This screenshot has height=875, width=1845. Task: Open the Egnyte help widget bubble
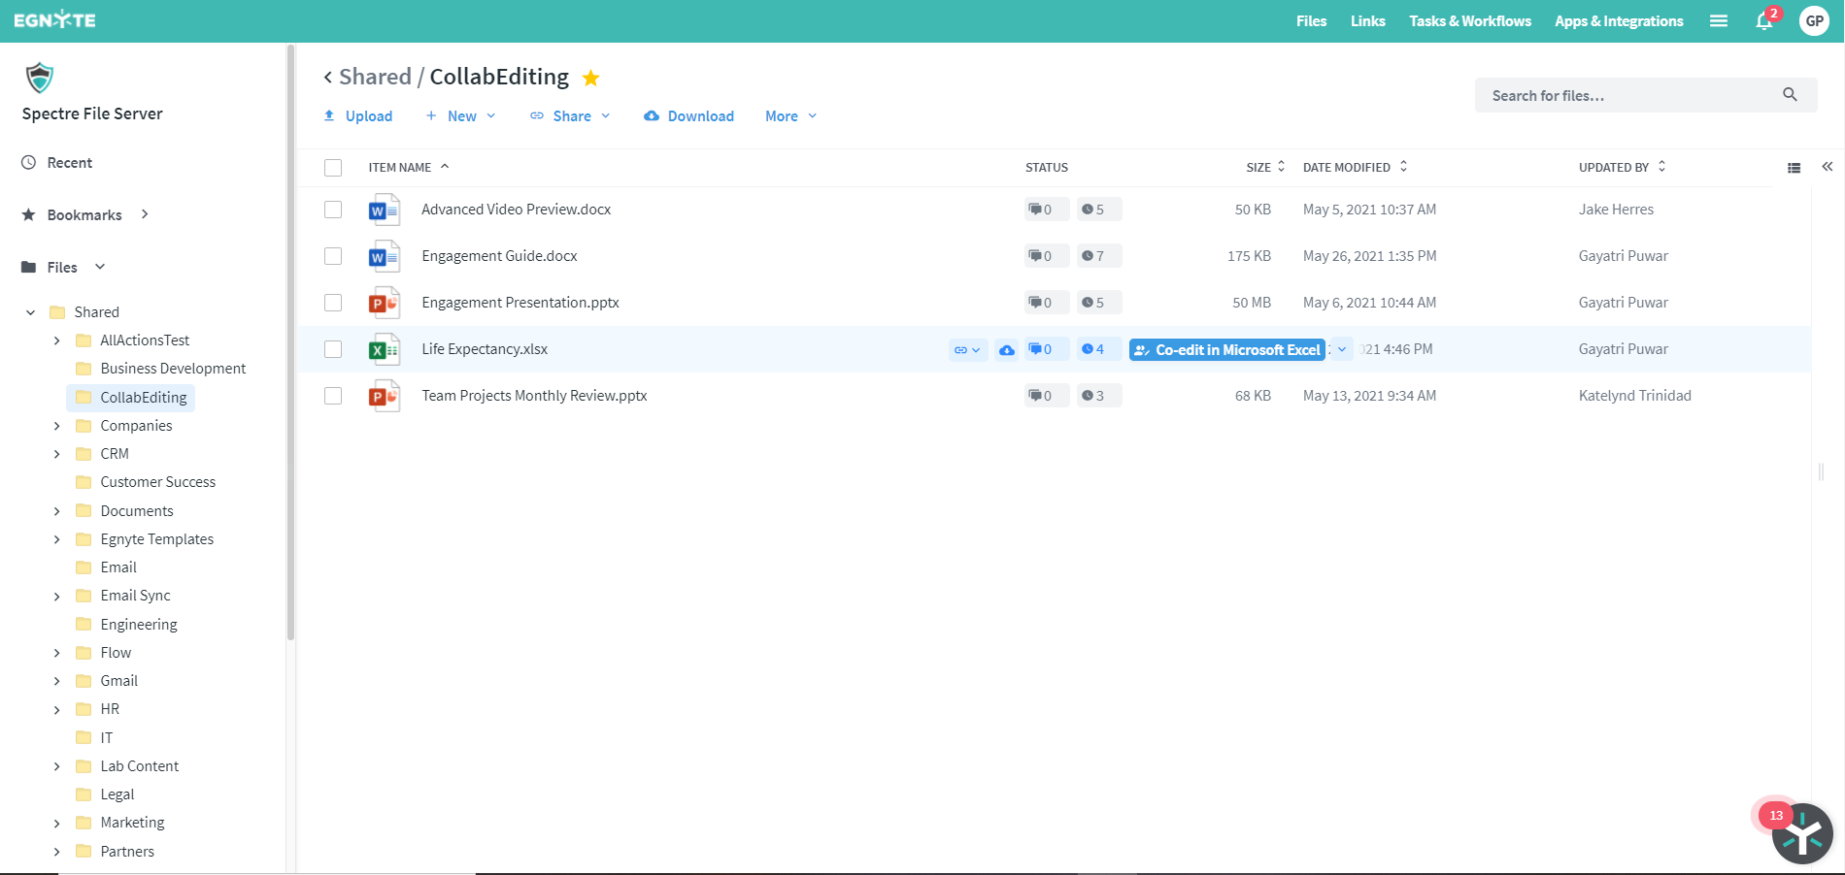[x=1801, y=834]
